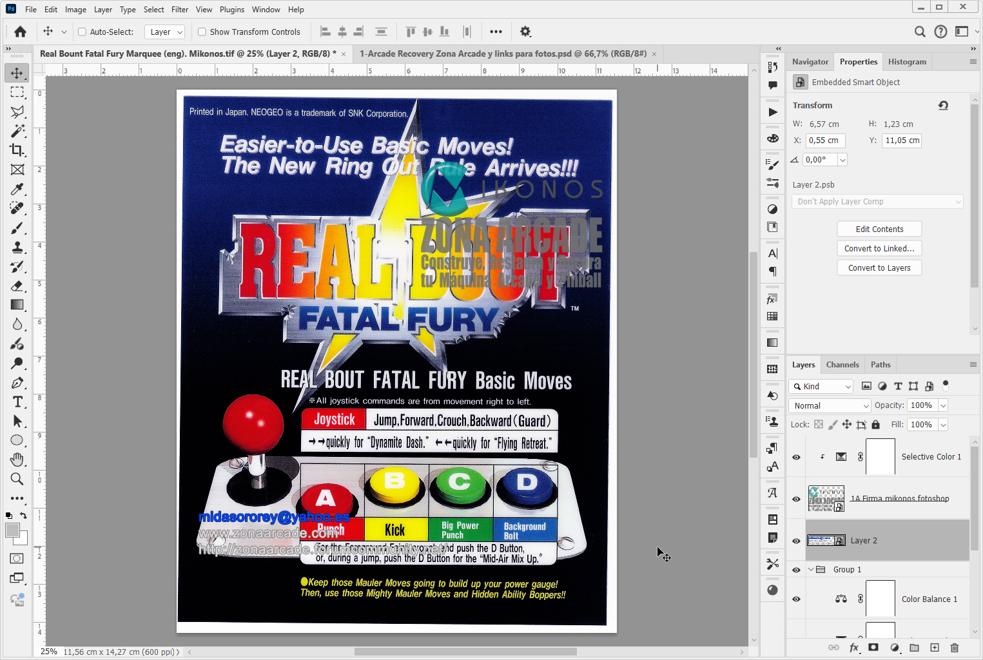Open the Kind layer filter dropdown
The height and width of the screenshot is (660, 983).
tap(821, 386)
